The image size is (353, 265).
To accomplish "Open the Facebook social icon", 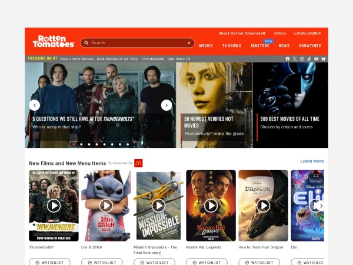I will [288, 59].
